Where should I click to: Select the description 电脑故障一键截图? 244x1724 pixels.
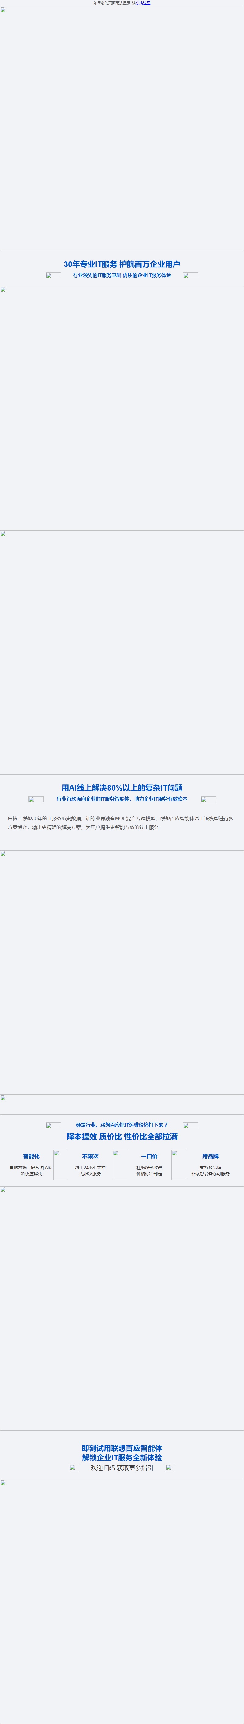click(31, 1170)
